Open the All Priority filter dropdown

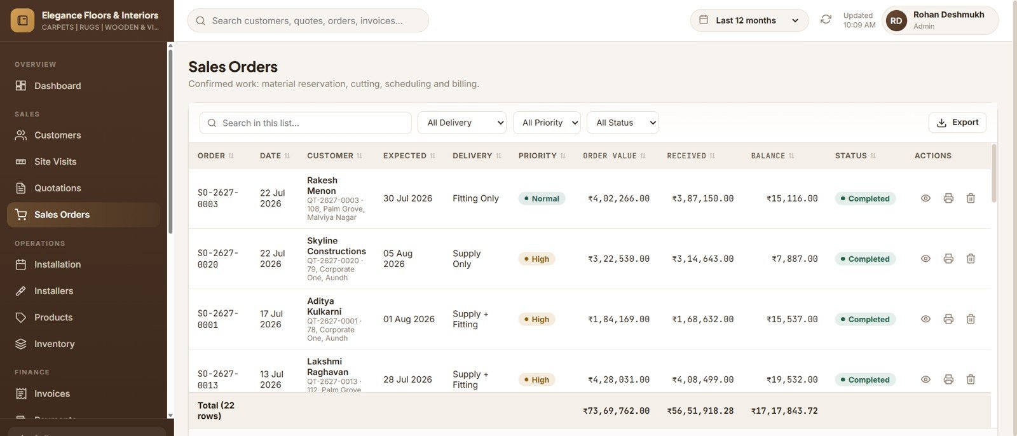[547, 123]
